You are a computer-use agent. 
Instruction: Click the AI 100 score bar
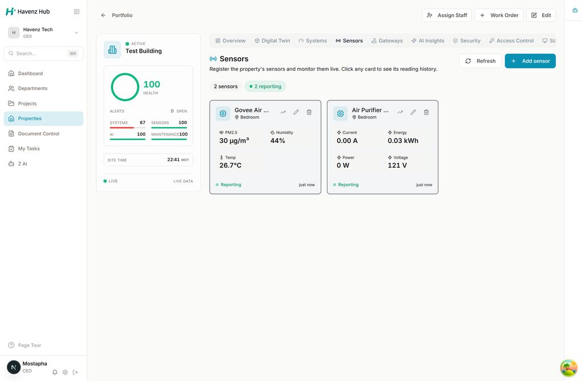click(127, 136)
